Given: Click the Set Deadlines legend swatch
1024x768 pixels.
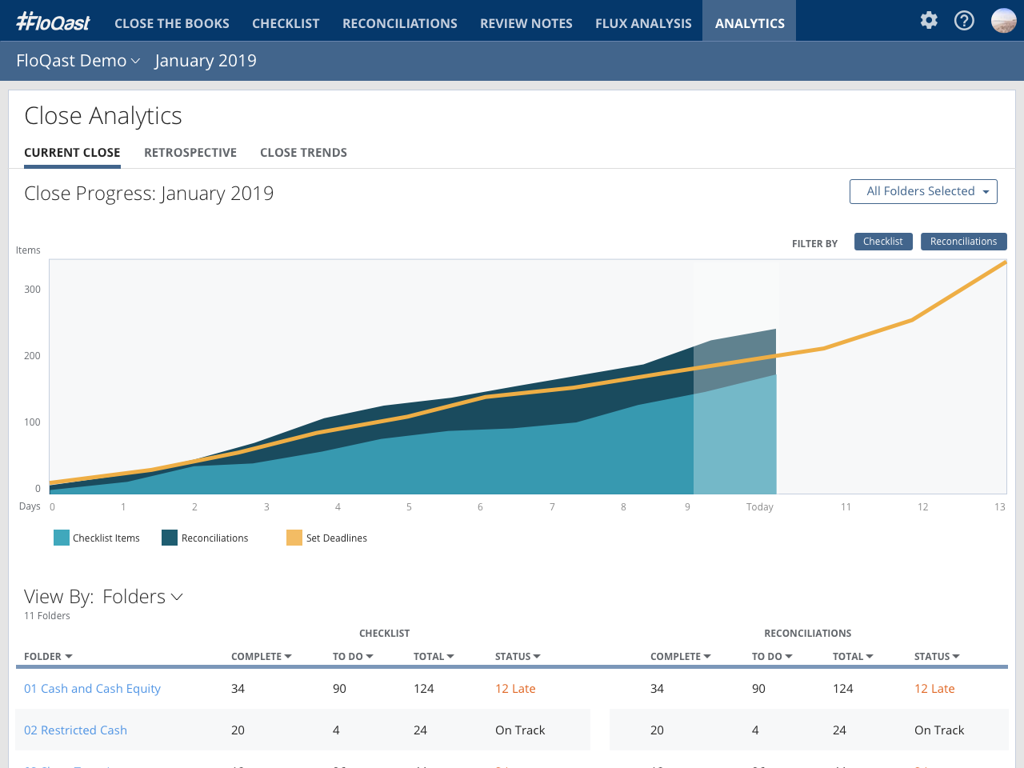Looking at the screenshot, I should [x=294, y=538].
